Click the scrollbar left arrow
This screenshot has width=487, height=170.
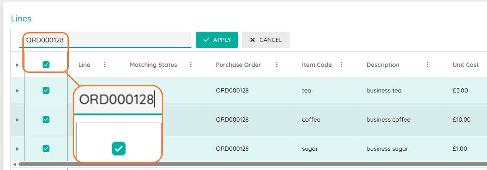(x=14, y=164)
